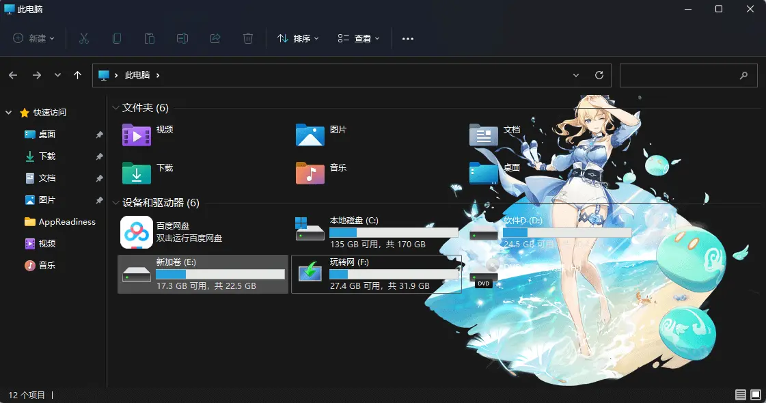Collapse the 设备和驱动器 section
Image resolution: width=766 pixels, height=403 pixels.
[115, 203]
